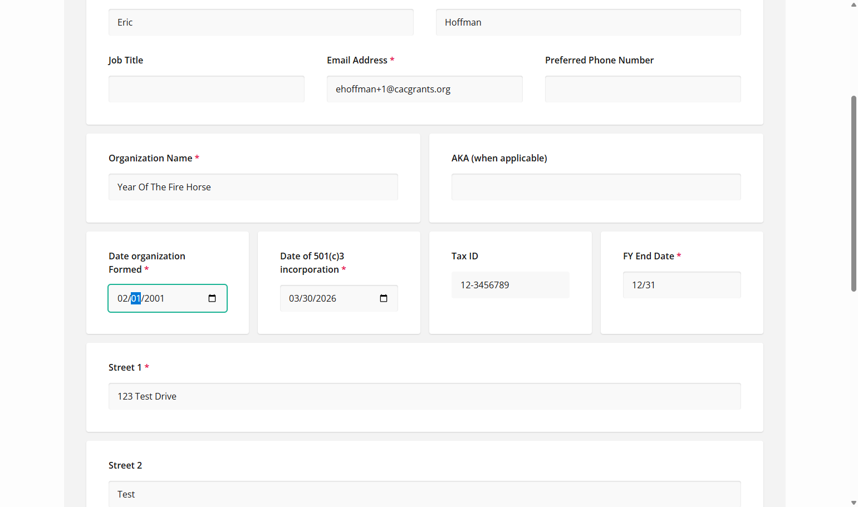
Task: Focus the empty Job Title field
Action: point(207,89)
